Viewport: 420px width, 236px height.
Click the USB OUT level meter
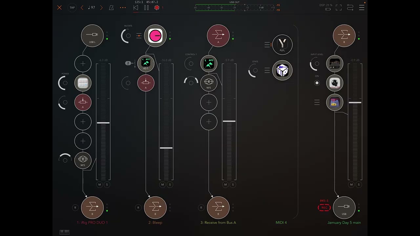235,7
